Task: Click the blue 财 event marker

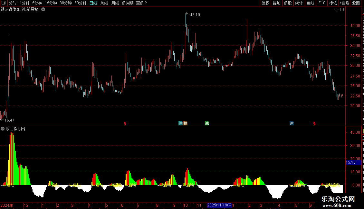Action: pos(292,123)
